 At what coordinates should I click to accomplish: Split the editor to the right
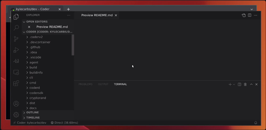[250, 15]
